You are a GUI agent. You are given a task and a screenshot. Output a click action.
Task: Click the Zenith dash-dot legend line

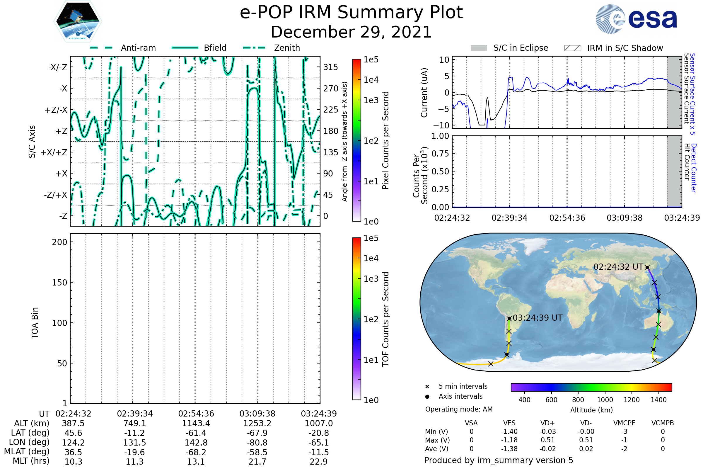254,48
